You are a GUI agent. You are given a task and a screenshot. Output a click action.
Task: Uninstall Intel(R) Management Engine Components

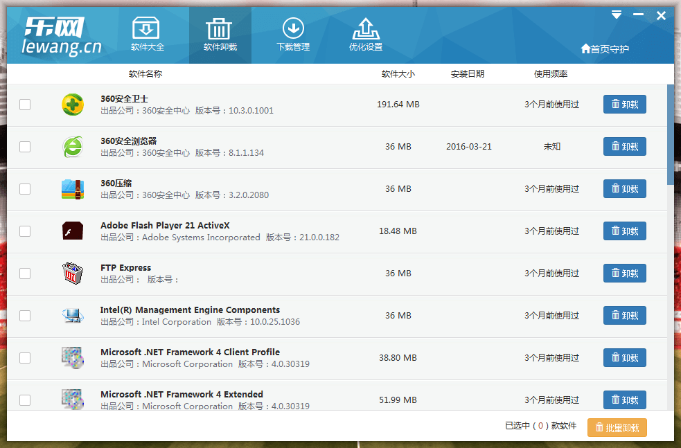pyautogui.click(x=625, y=316)
